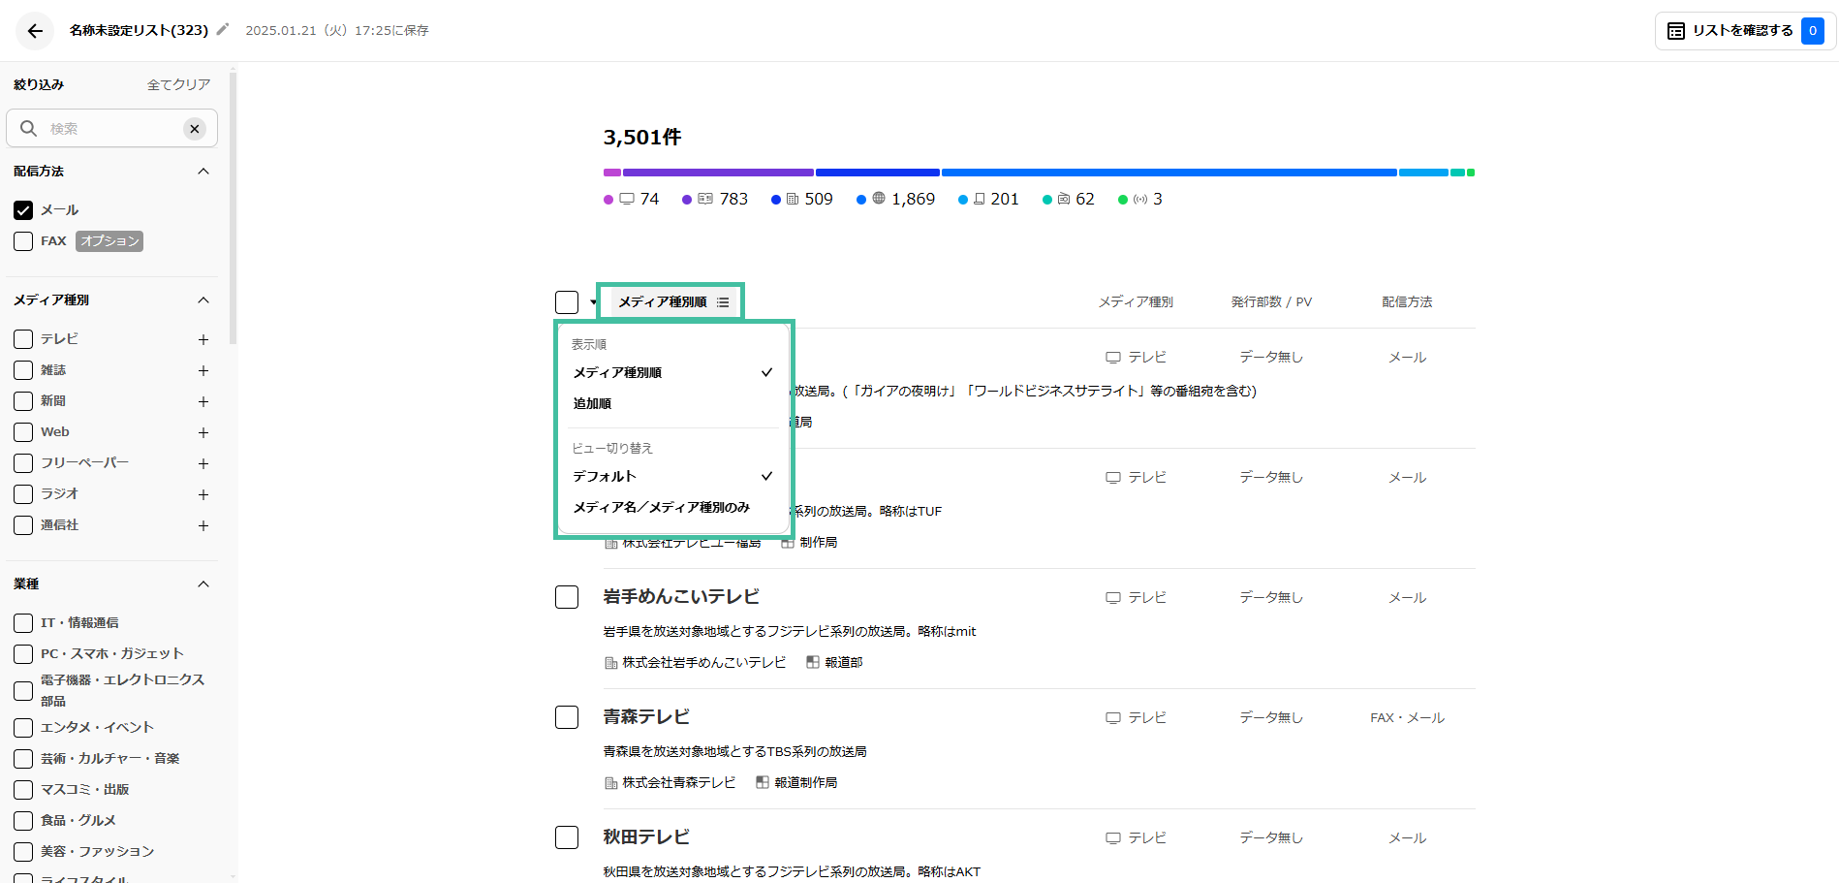Clear search field with X icon

pos(195,128)
